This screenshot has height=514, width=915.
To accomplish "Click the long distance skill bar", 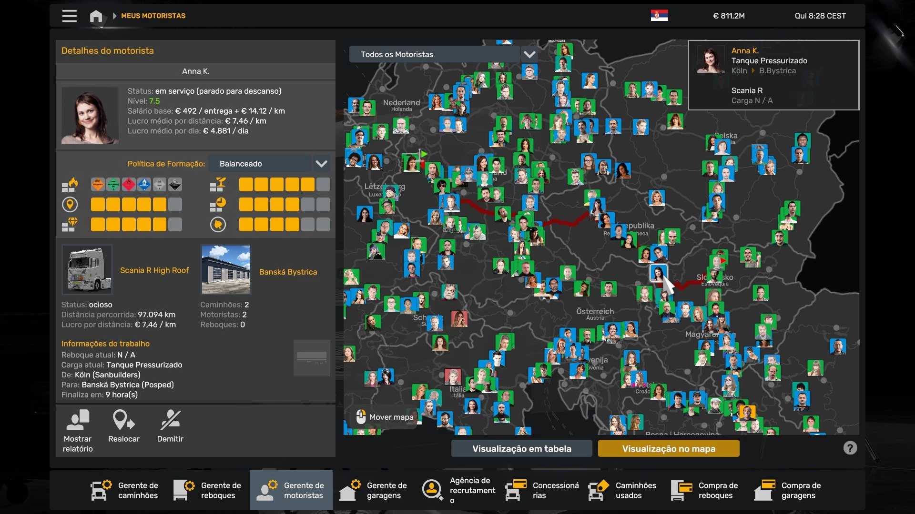I will point(136,205).
